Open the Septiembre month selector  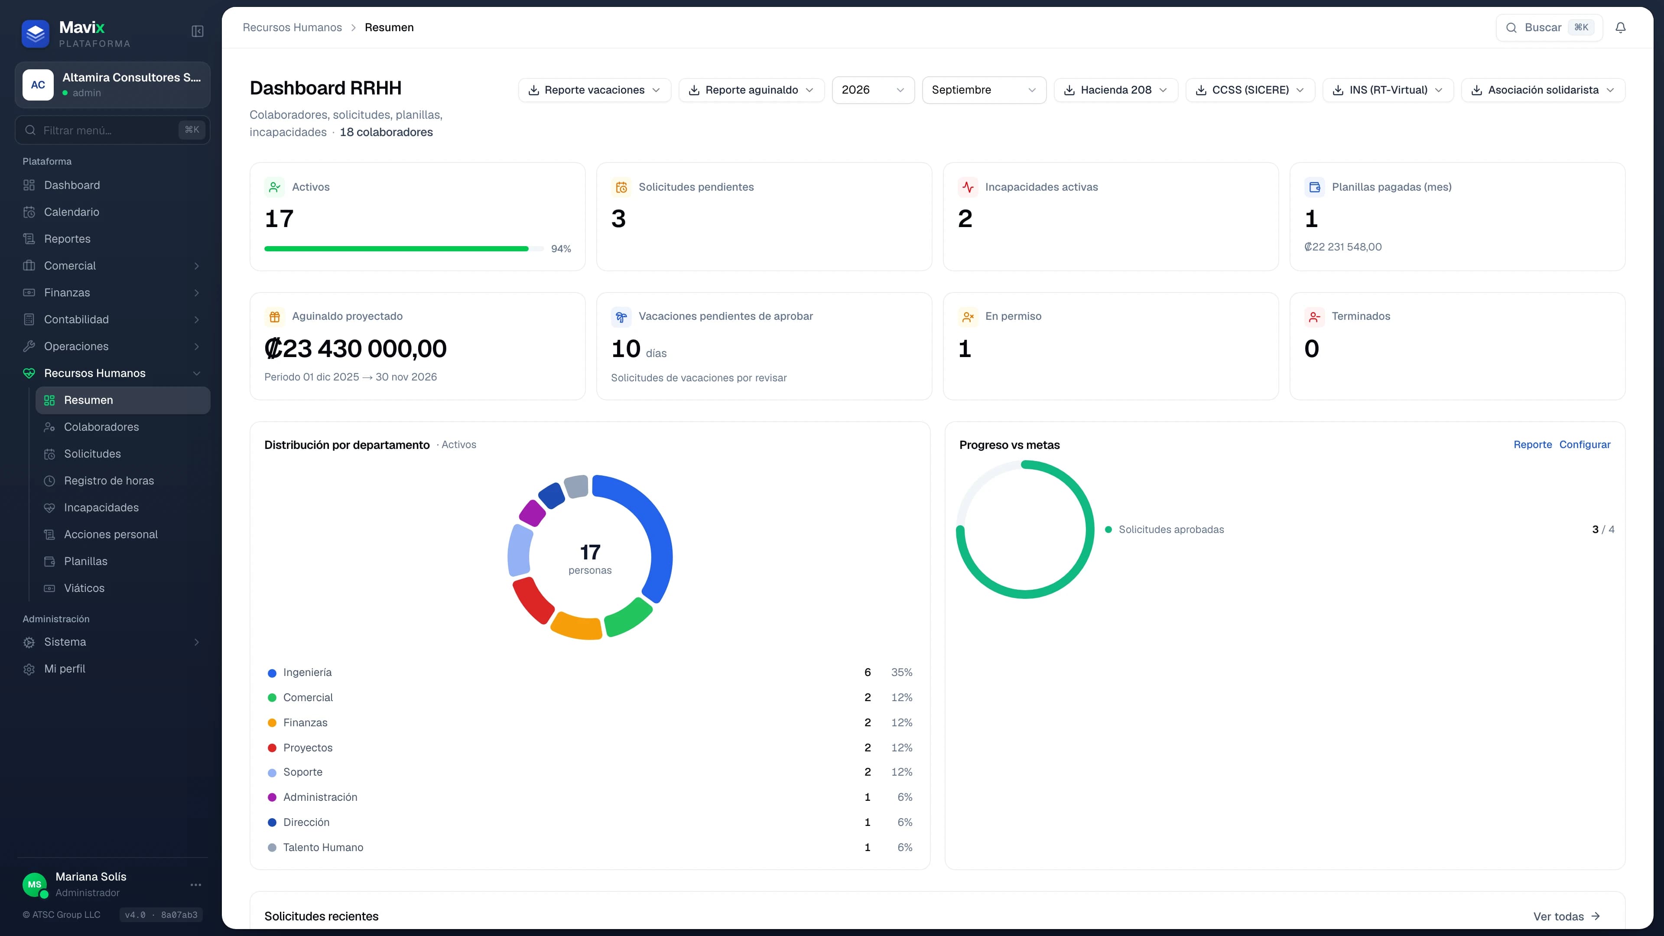pos(984,90)
